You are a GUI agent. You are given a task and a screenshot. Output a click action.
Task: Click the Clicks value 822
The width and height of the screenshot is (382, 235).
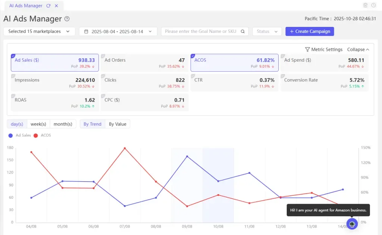coord(180,80)
